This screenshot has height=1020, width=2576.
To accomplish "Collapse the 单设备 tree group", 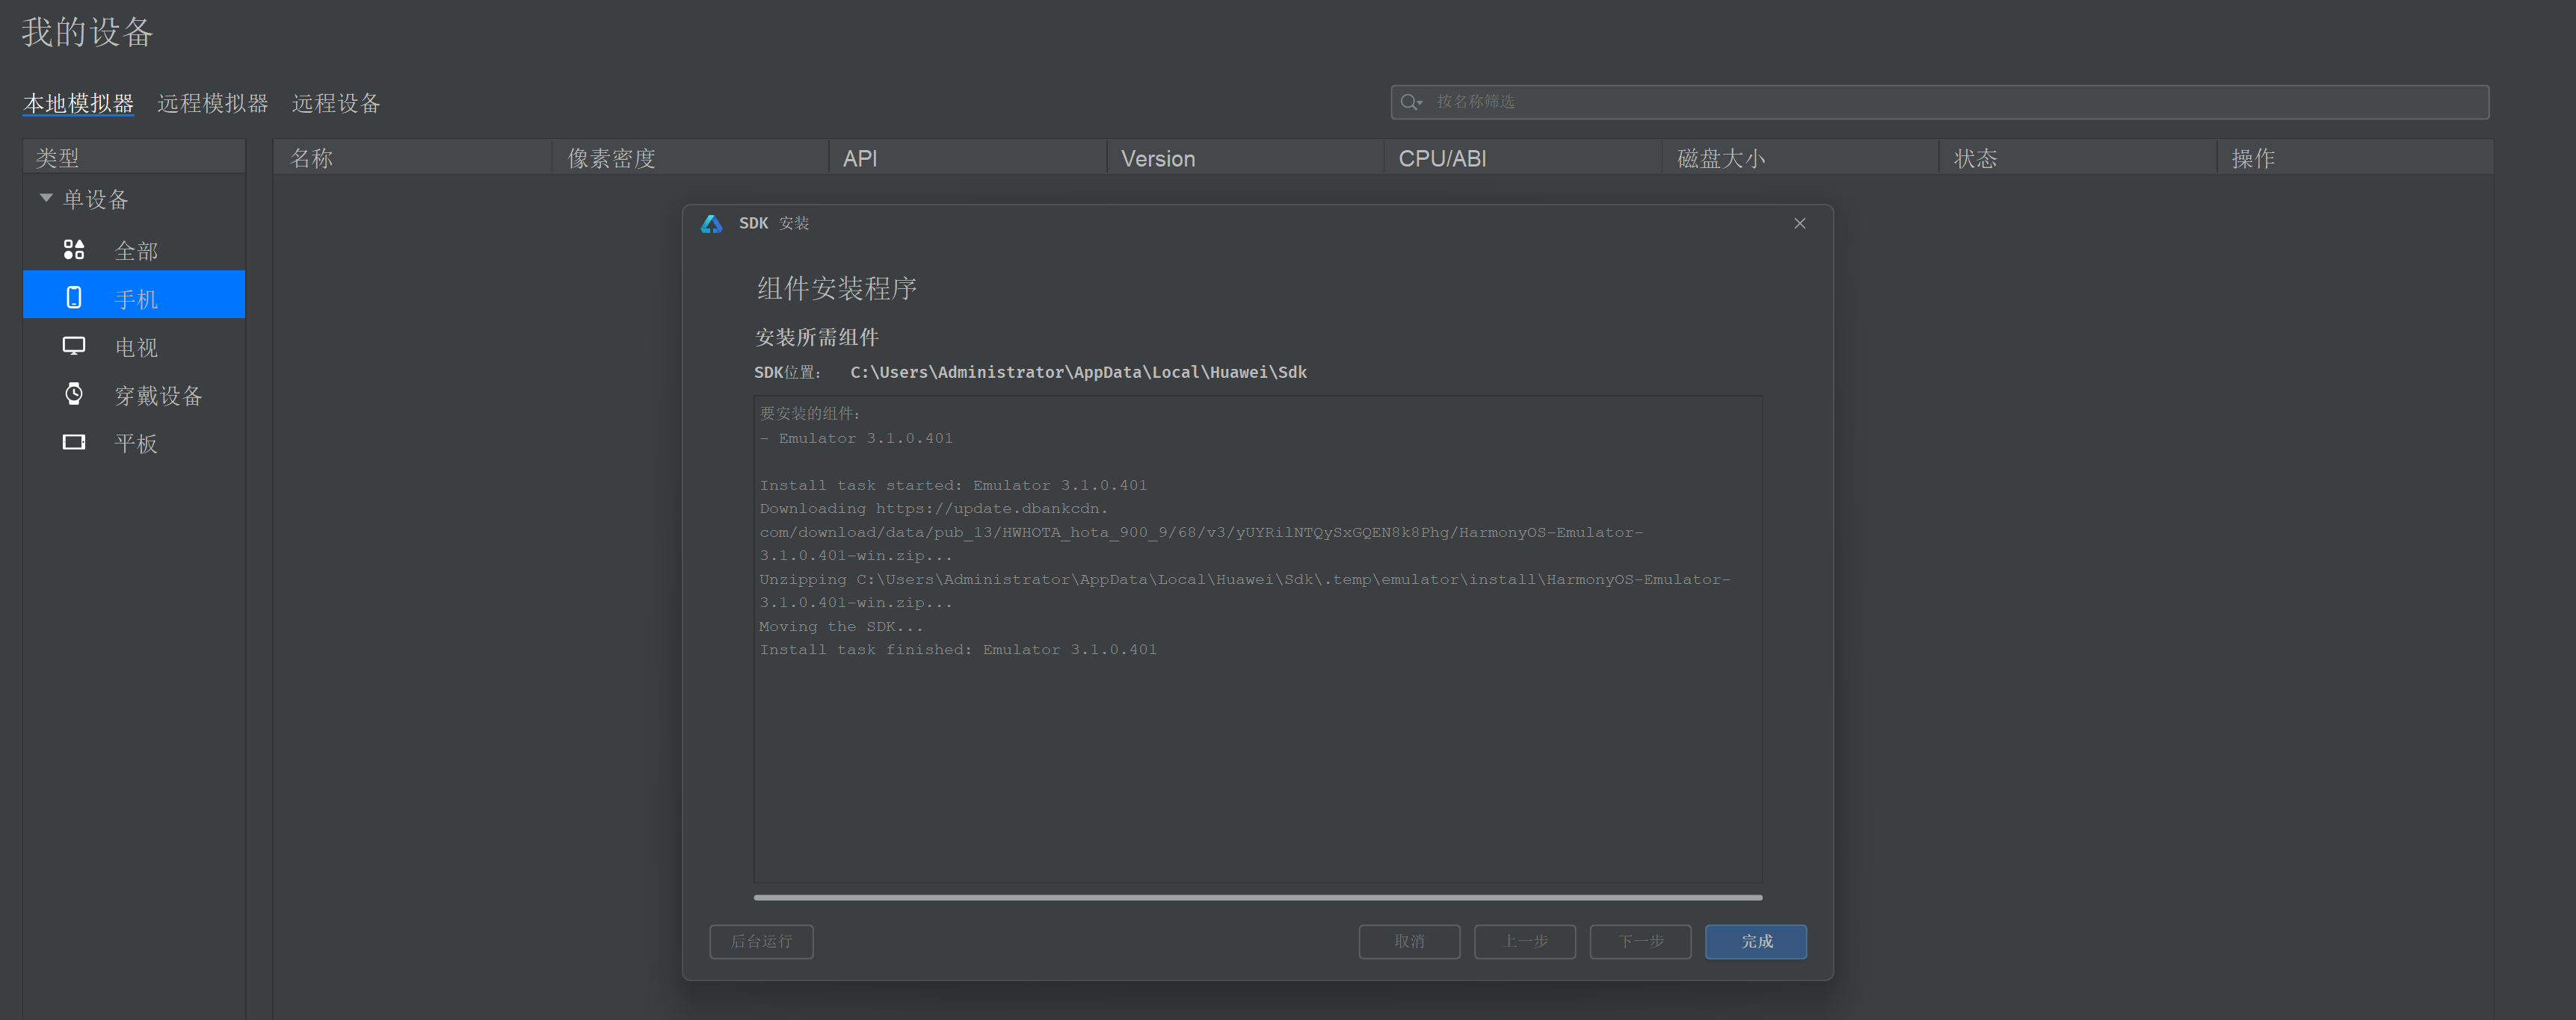I will (x=46, y=198).
